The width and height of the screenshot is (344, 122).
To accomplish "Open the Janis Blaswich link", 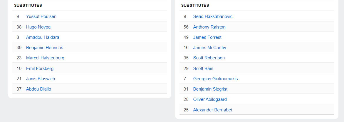I will coord(40,79).
